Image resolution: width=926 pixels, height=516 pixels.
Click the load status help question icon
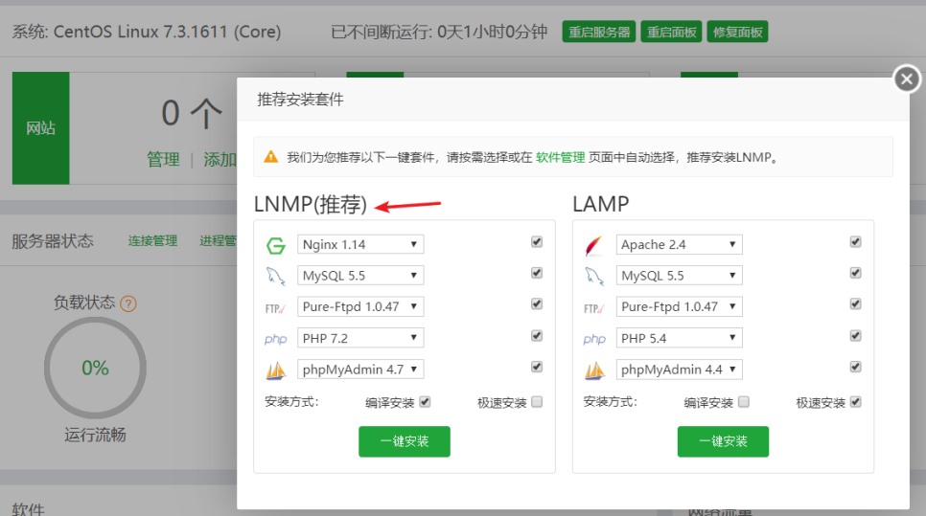[128, 303]
